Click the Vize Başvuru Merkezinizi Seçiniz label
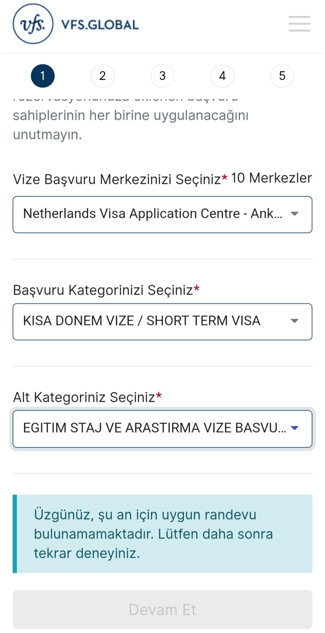 116,179
